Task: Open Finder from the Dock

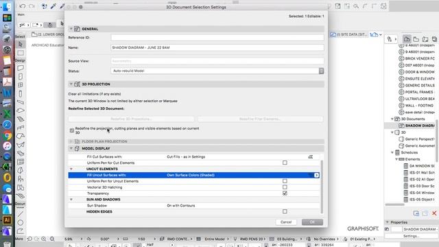Action: point(7,7)
